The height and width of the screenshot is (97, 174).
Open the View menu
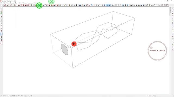point(8,3)
